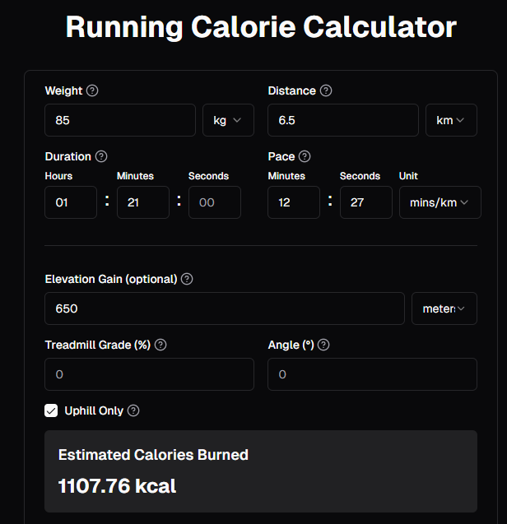Click the Pace help icon

tap(305, 156)
